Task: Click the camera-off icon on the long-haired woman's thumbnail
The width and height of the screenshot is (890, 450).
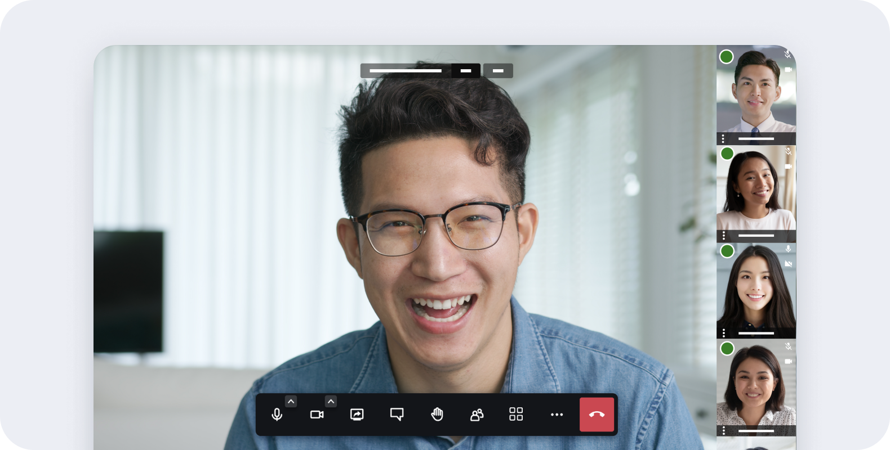Action: click(x=788, y=264)
